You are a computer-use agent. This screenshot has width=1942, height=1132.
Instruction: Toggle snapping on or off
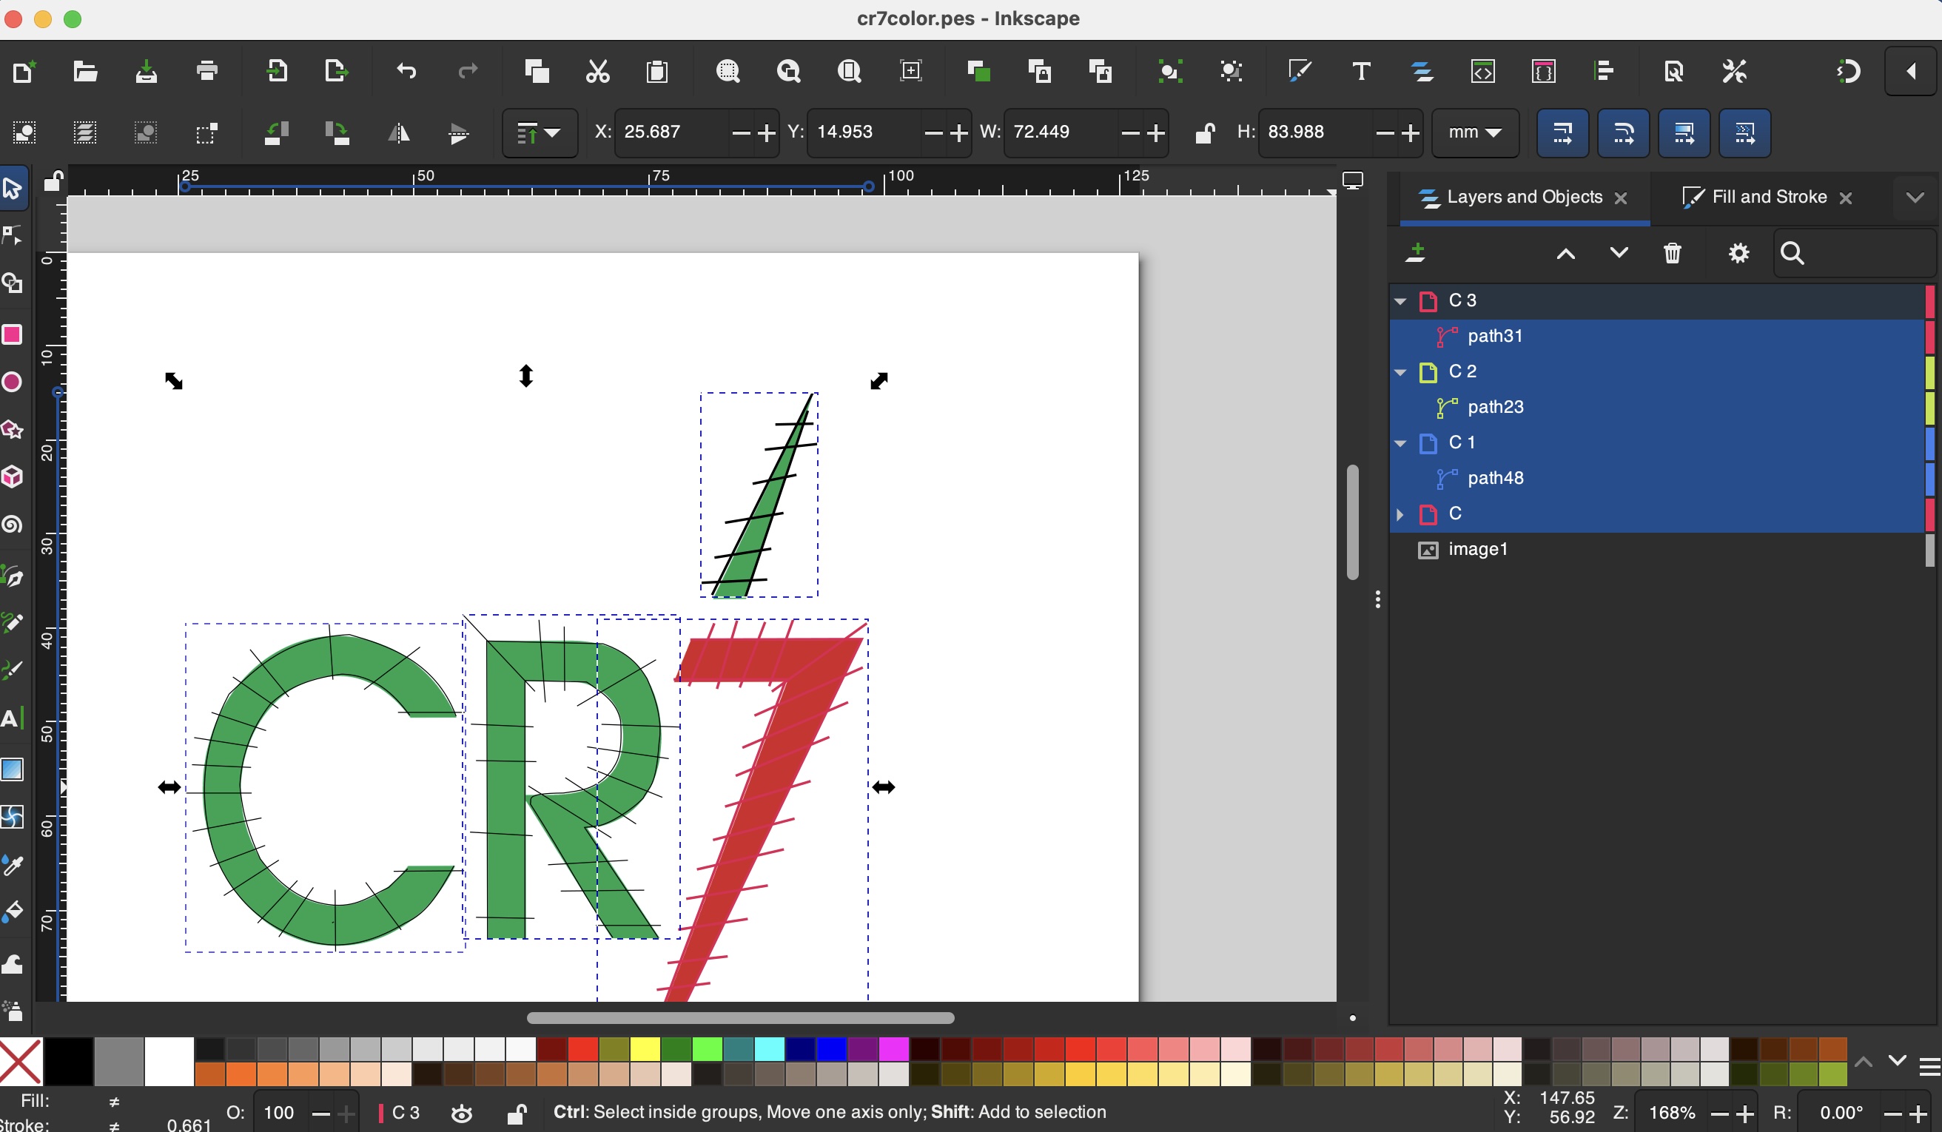pyautogui.click(x=1849, y=72)
